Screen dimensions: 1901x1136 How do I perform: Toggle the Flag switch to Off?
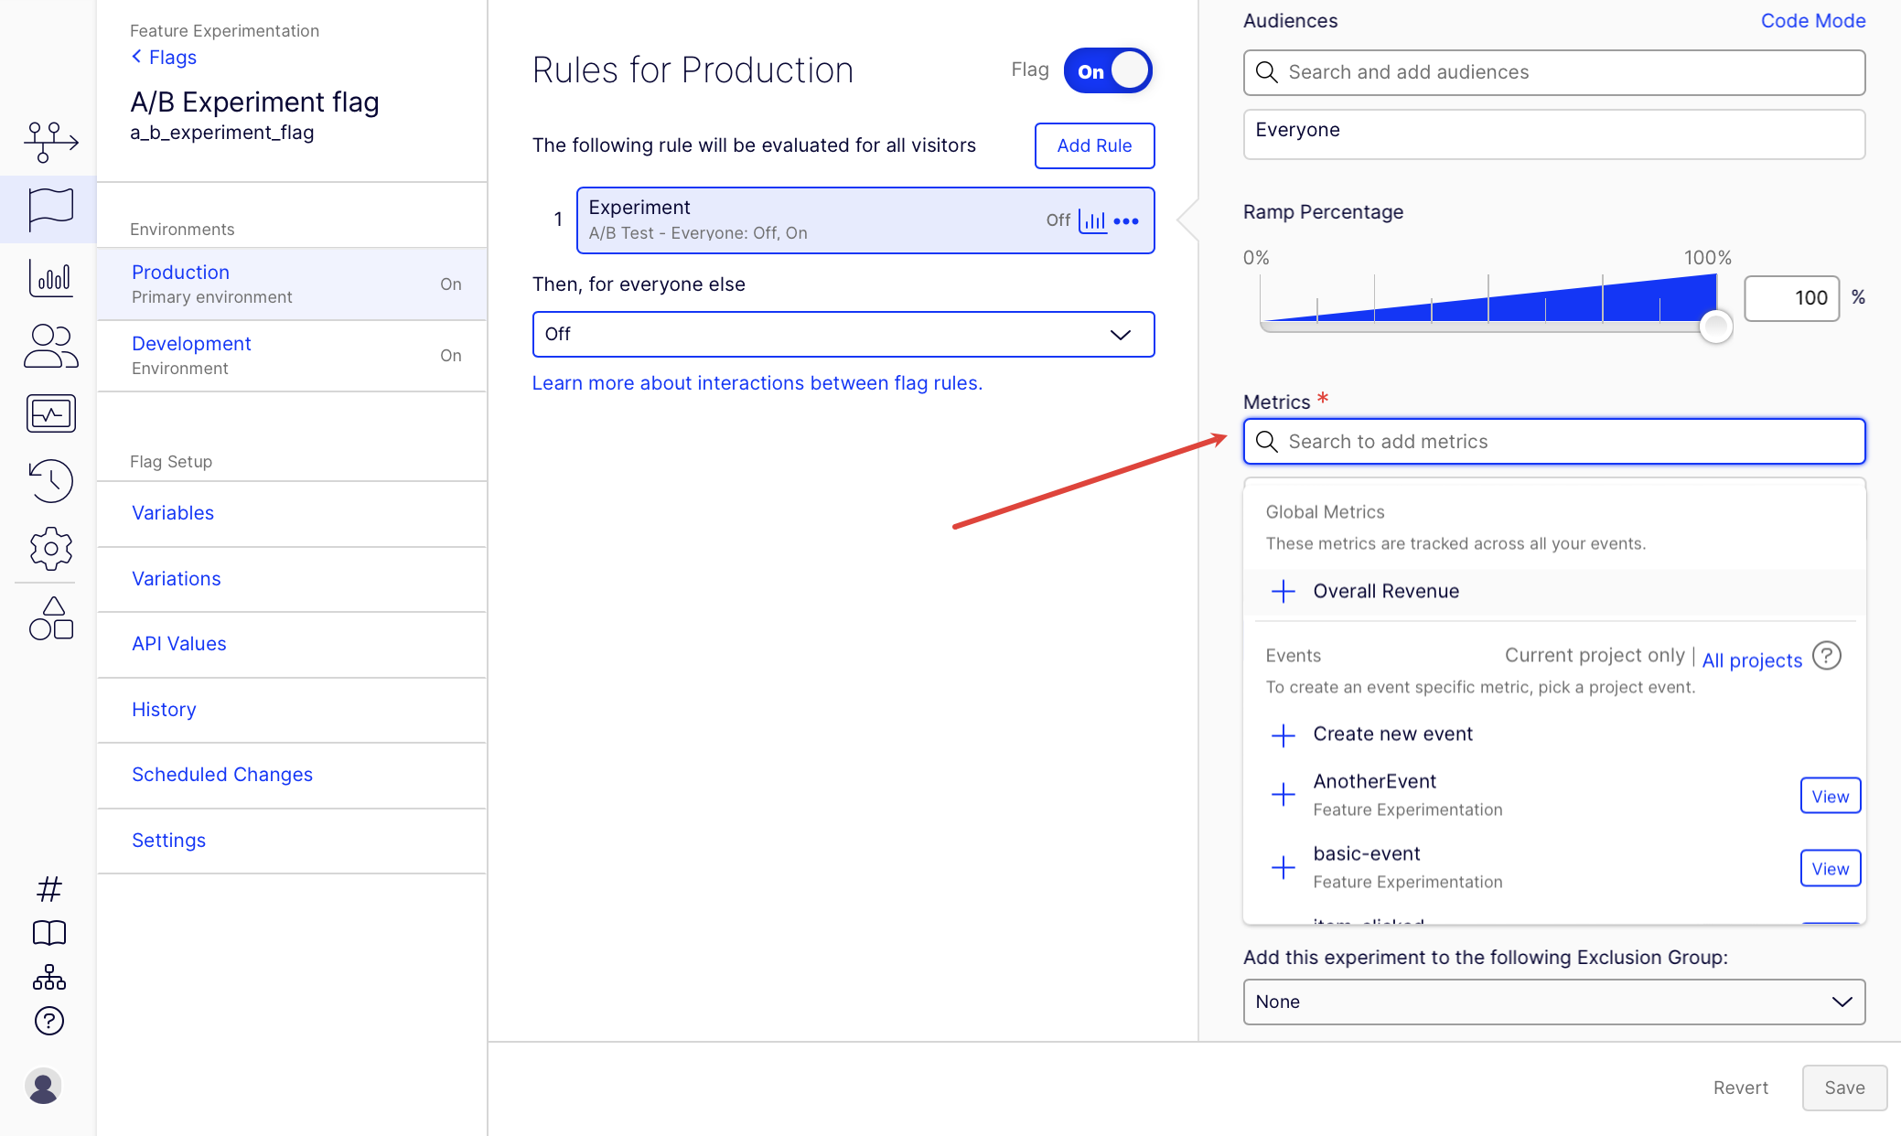click(1107, 70)
